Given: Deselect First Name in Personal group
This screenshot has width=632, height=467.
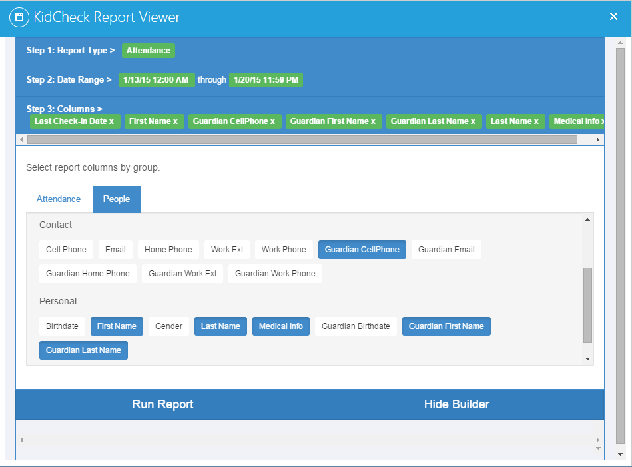Looking at the screenshot, I should pyautogui.click(x=117, y=326).
